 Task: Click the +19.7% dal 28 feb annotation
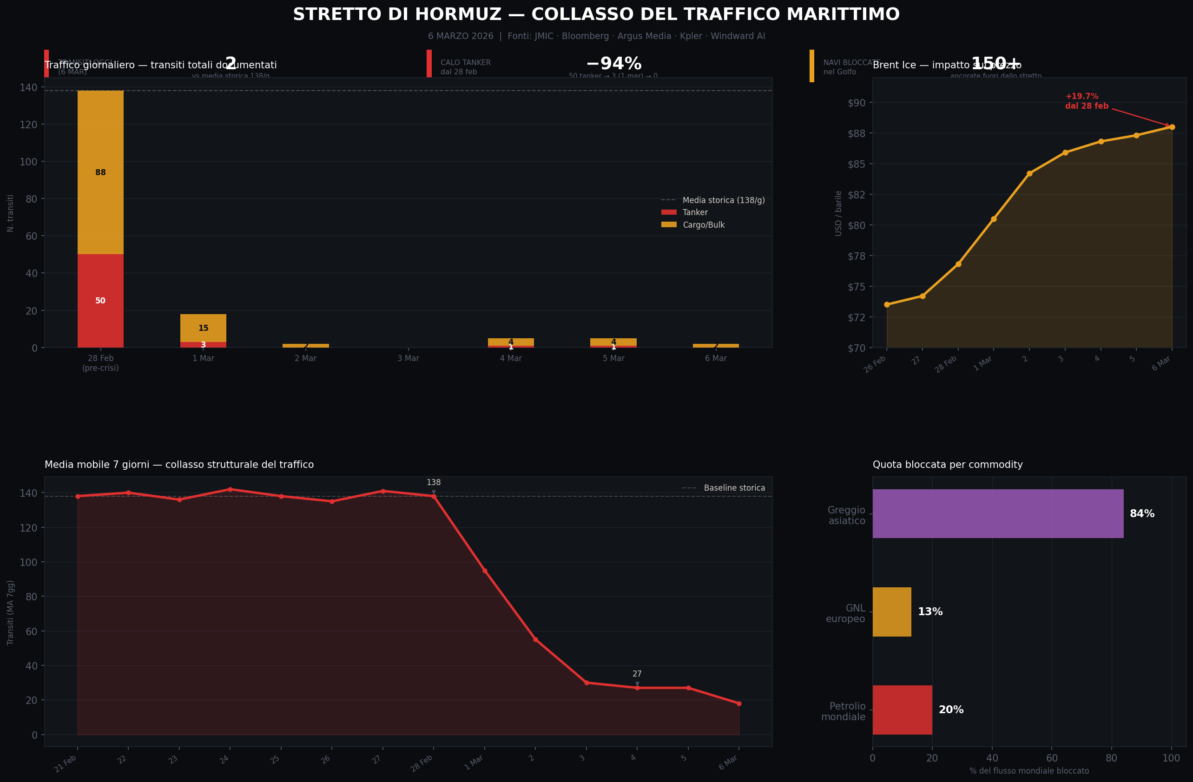point(1086,101)
